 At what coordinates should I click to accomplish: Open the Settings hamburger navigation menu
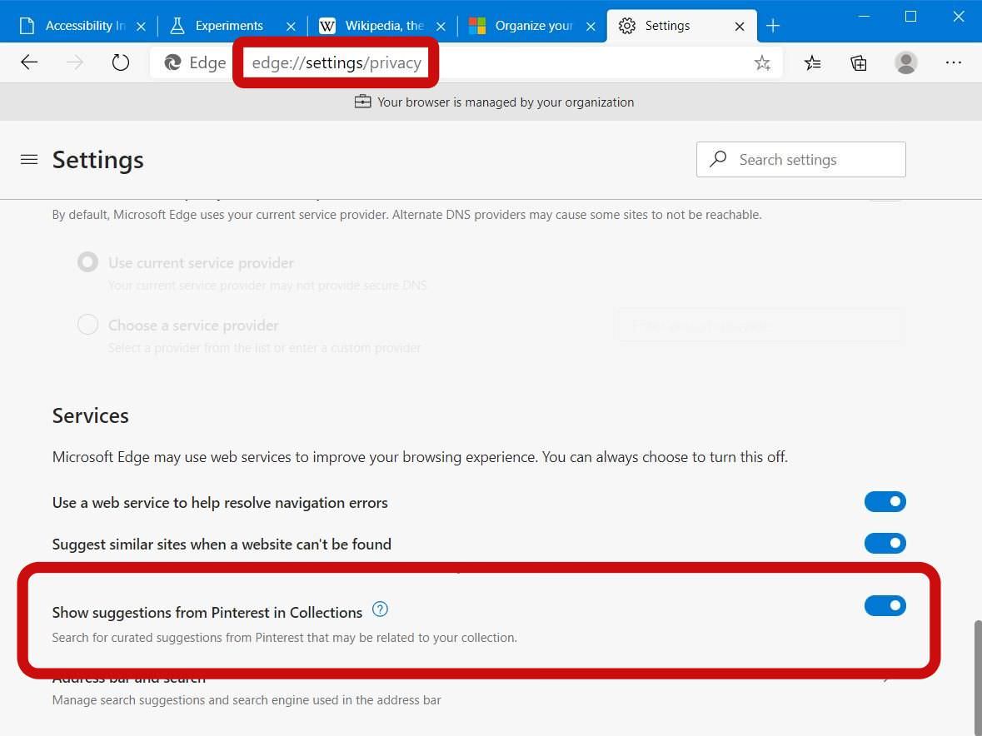(29, 160)
